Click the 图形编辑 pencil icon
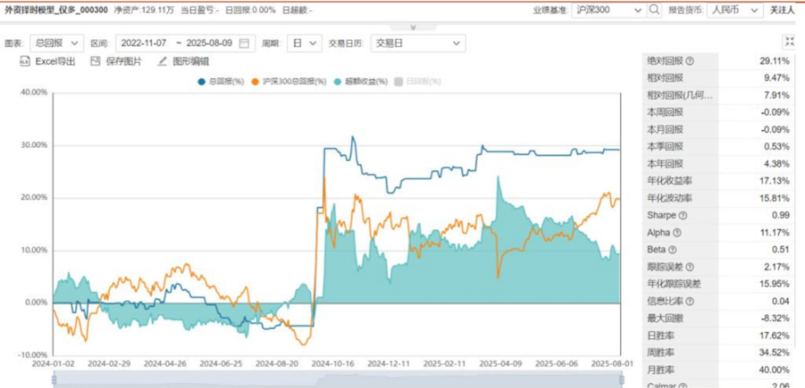The height and width of the screenshot is (388, 805). tap(162, 61)
